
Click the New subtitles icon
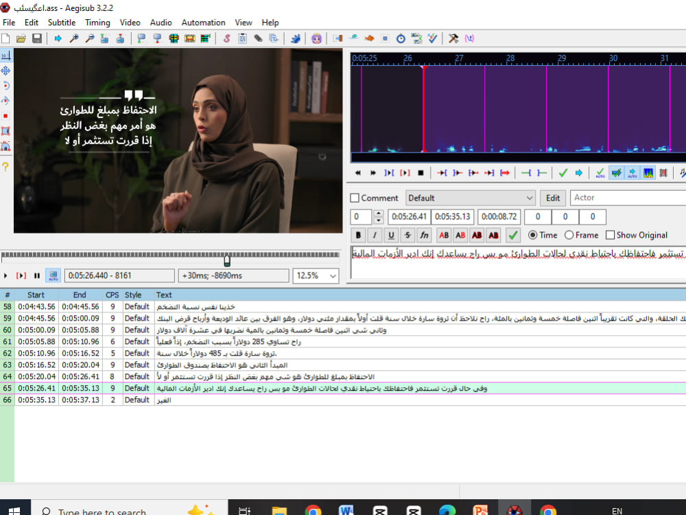[5, 38]
